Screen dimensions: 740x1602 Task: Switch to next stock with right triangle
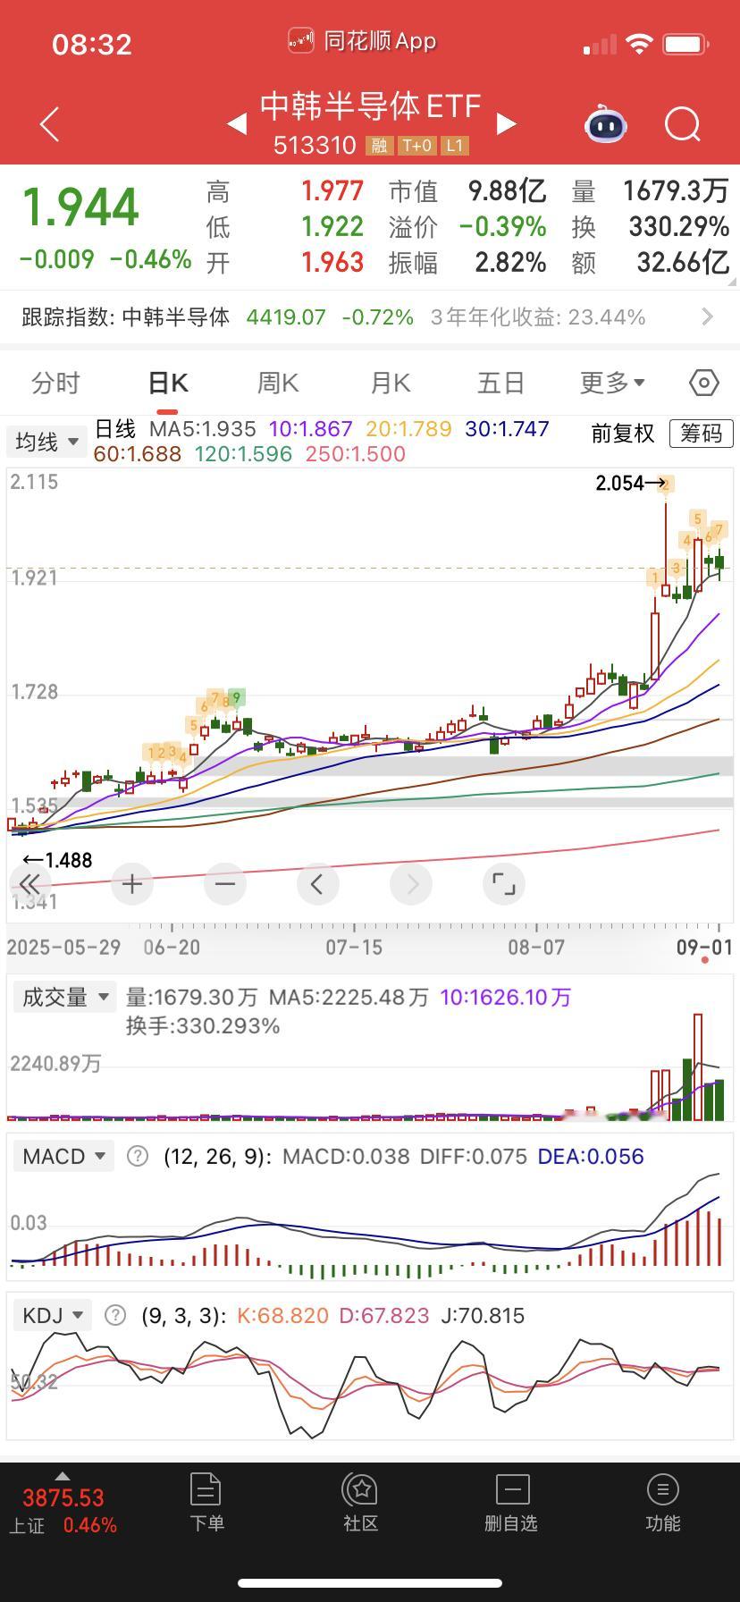[x=506, y=124]
